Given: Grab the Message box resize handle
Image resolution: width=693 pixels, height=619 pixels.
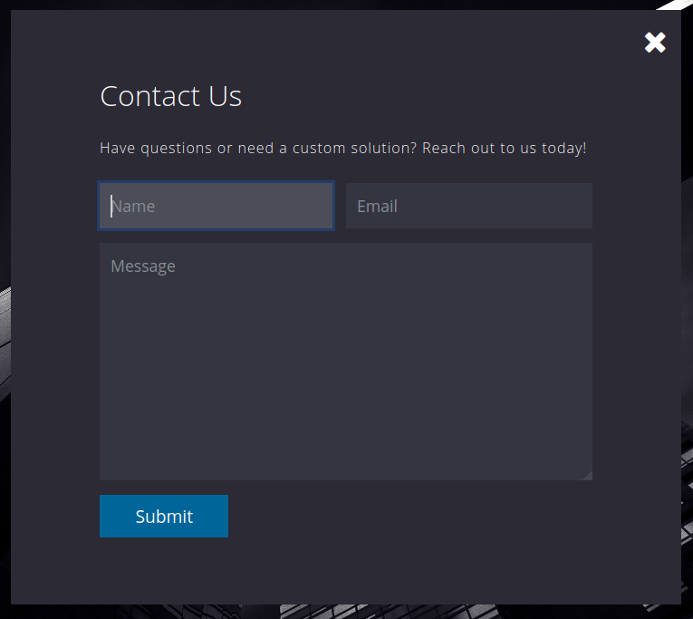Looking at the screenshot, I should coord(587,476).
